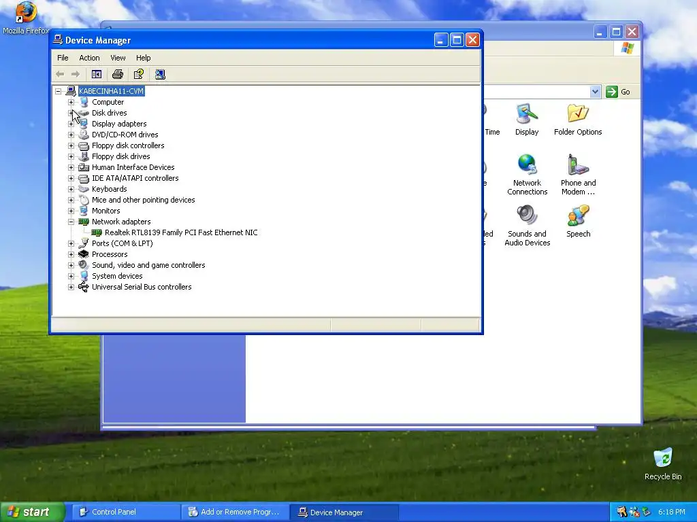The image size is (697, 522).
Task: Click Device Manager taskbar button
Action: (344, 512)
